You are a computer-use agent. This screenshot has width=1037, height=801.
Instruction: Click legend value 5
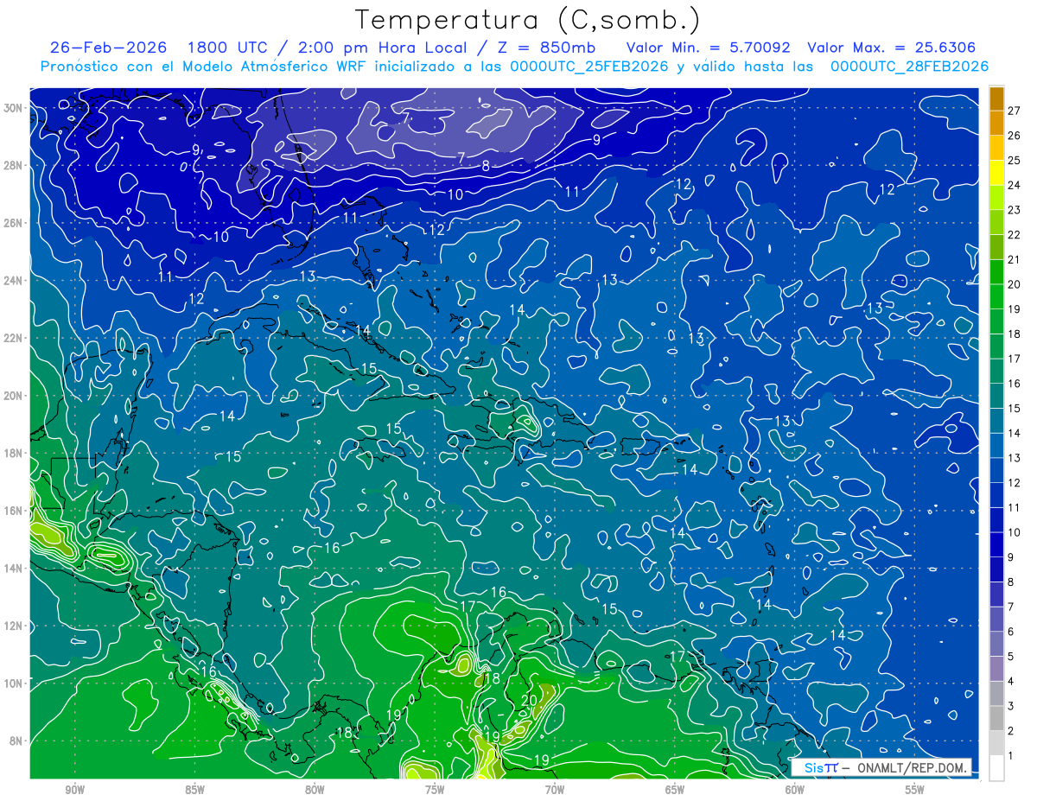point(1011,657)
